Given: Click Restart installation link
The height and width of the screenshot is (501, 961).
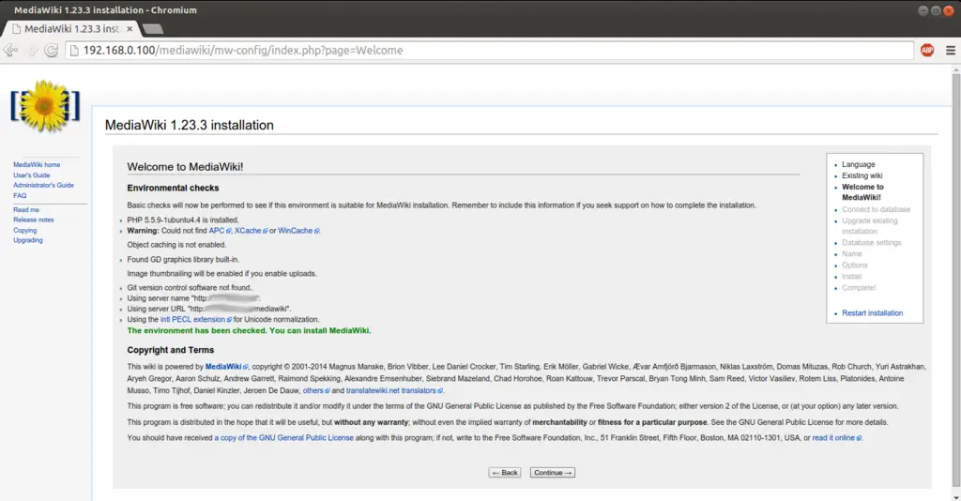Looking at the screenshot, I should click(x=872, y=313).
